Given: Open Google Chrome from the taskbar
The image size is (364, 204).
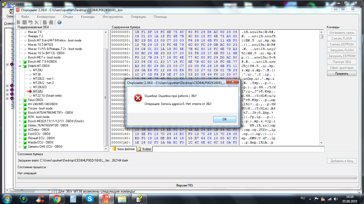Looking at the screenshot, I should tap(56, 199).
